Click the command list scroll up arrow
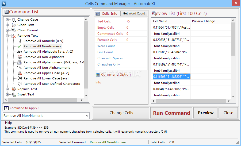Screen dimensions: 241x146 (86, 19)
